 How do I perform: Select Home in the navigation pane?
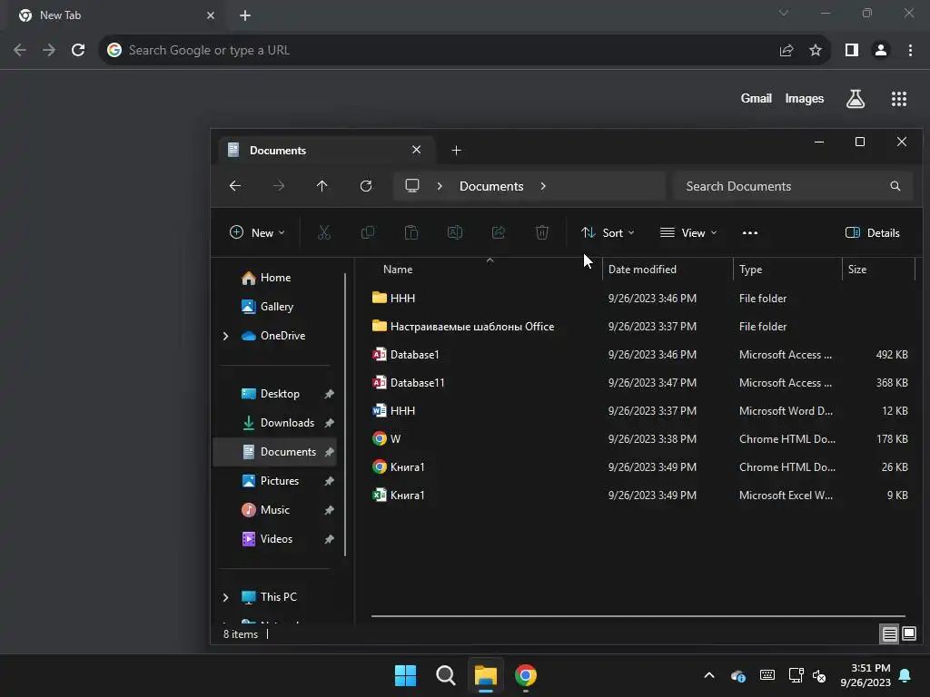pyautogui.click(x=266, y=278)
